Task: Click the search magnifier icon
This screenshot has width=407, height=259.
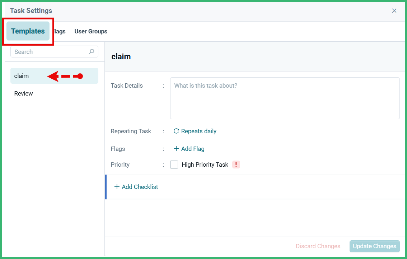Action: (x=92, y=51)
